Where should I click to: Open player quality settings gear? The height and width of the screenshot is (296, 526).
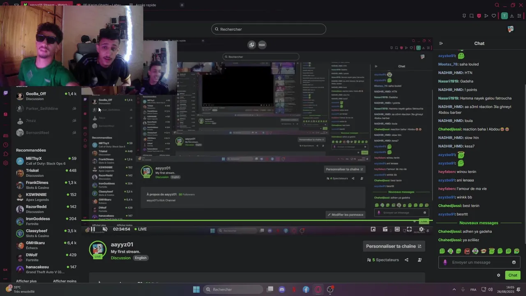(x=421, y=229)
